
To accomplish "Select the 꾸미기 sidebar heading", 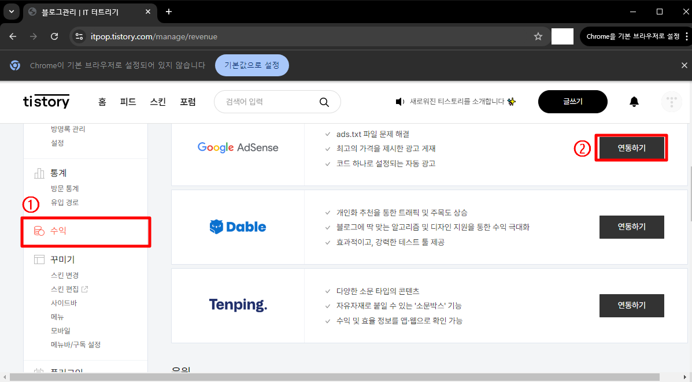I will point(62,259).
